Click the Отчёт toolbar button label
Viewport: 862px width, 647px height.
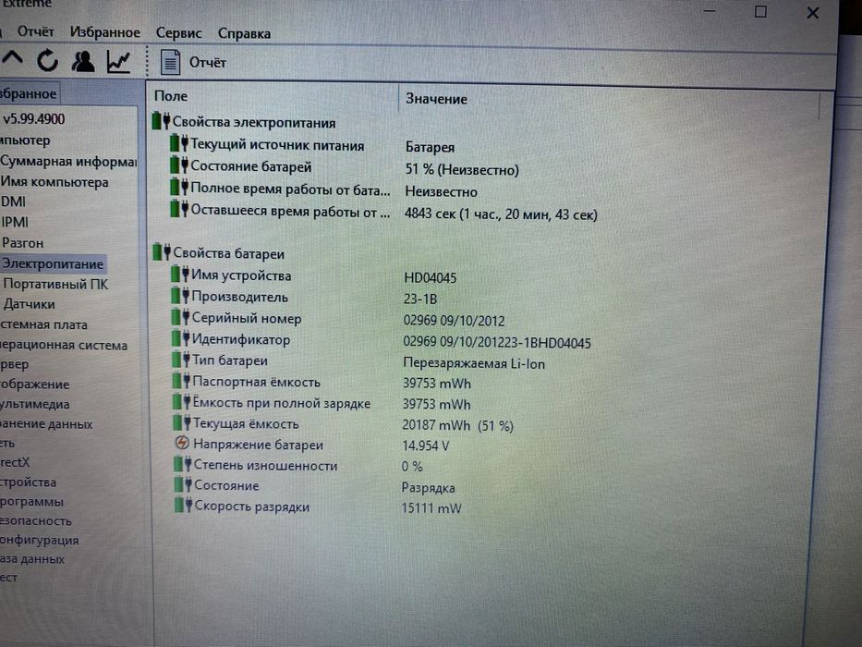[x=208, y=63]
